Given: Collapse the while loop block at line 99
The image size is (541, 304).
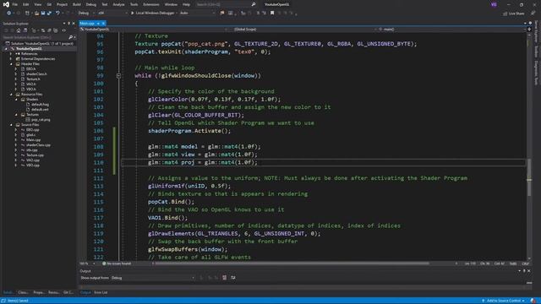Looking at the screenshot, I should [118, 76].
